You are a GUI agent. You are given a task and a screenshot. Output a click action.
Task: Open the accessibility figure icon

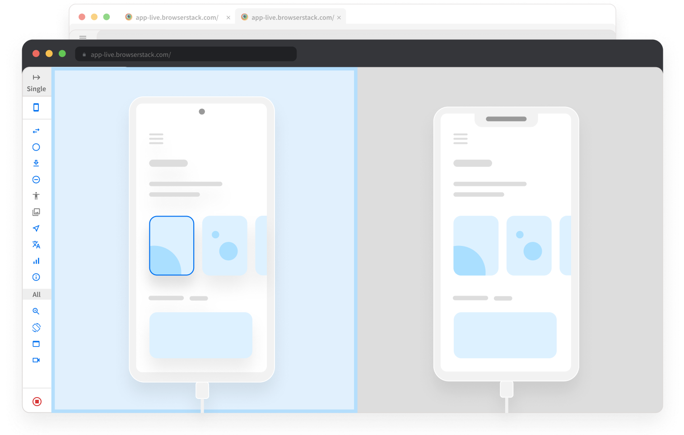(x=36, y=196)
